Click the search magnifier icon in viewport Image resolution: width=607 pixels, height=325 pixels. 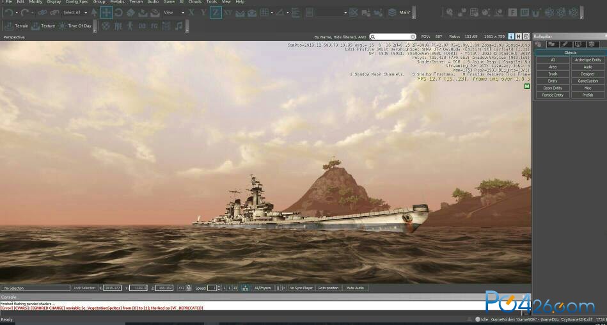pyautogui.click(x=372, y=37)
